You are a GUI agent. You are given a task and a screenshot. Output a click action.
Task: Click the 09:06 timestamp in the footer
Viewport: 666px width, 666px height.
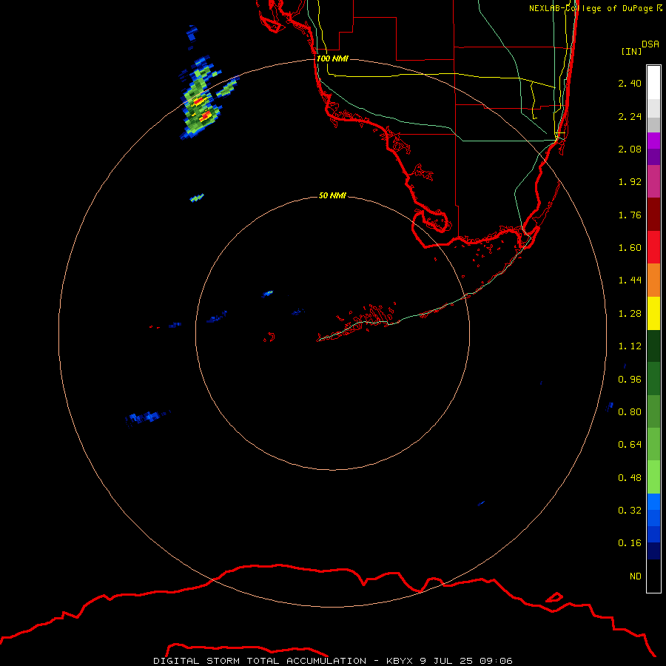[496, 661]
